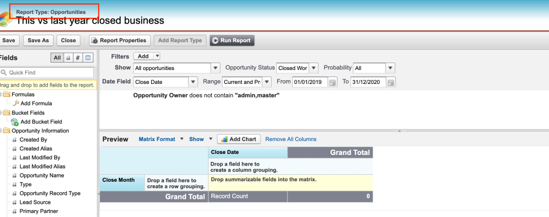Click Add Chart button
The height and width of the screenshot is (217, 549).
tap(239, 139)
